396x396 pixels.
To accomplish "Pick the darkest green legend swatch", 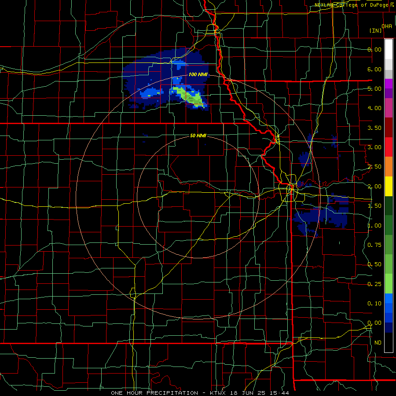I will [389, 205].
